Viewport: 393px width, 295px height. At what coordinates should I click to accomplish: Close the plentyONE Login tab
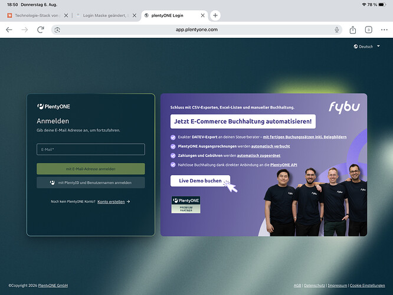click(x=203, y=15)
